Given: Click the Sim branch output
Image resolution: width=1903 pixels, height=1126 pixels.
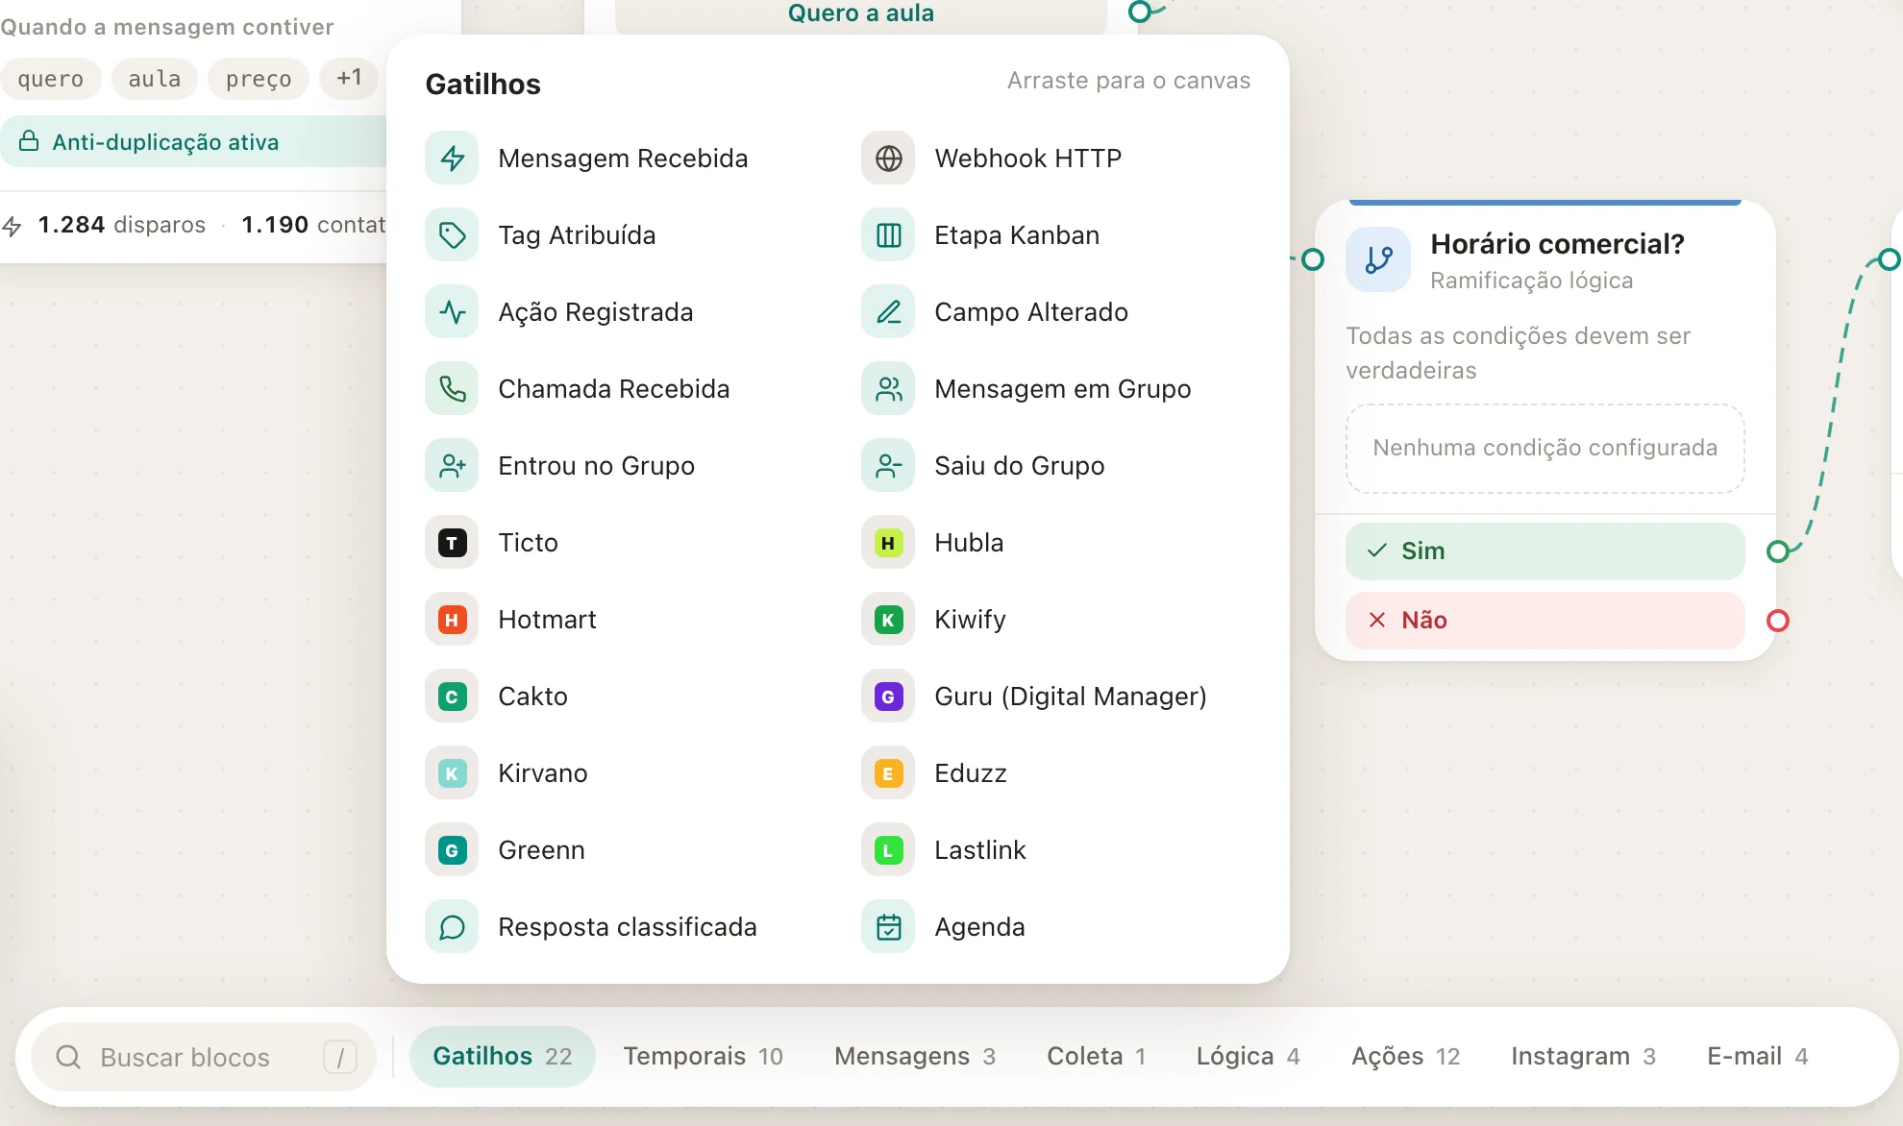Looking at the screenshot, I should (1545, 551).
